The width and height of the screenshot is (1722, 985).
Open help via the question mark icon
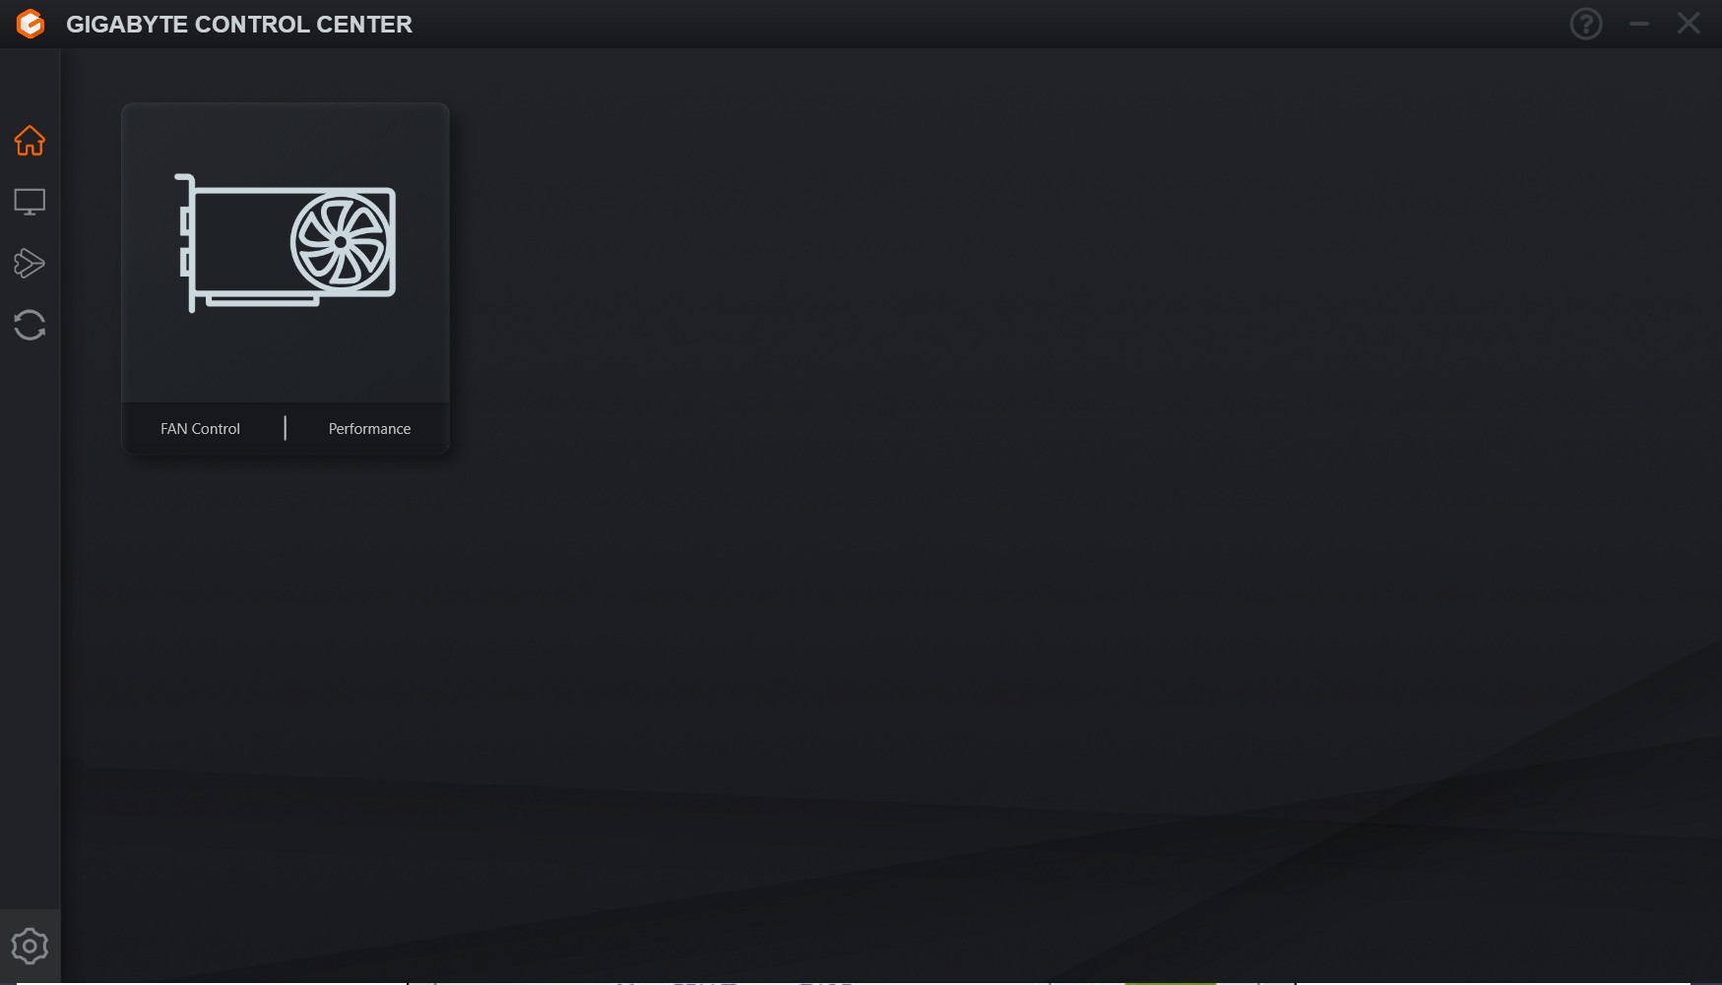(1586, 24)
